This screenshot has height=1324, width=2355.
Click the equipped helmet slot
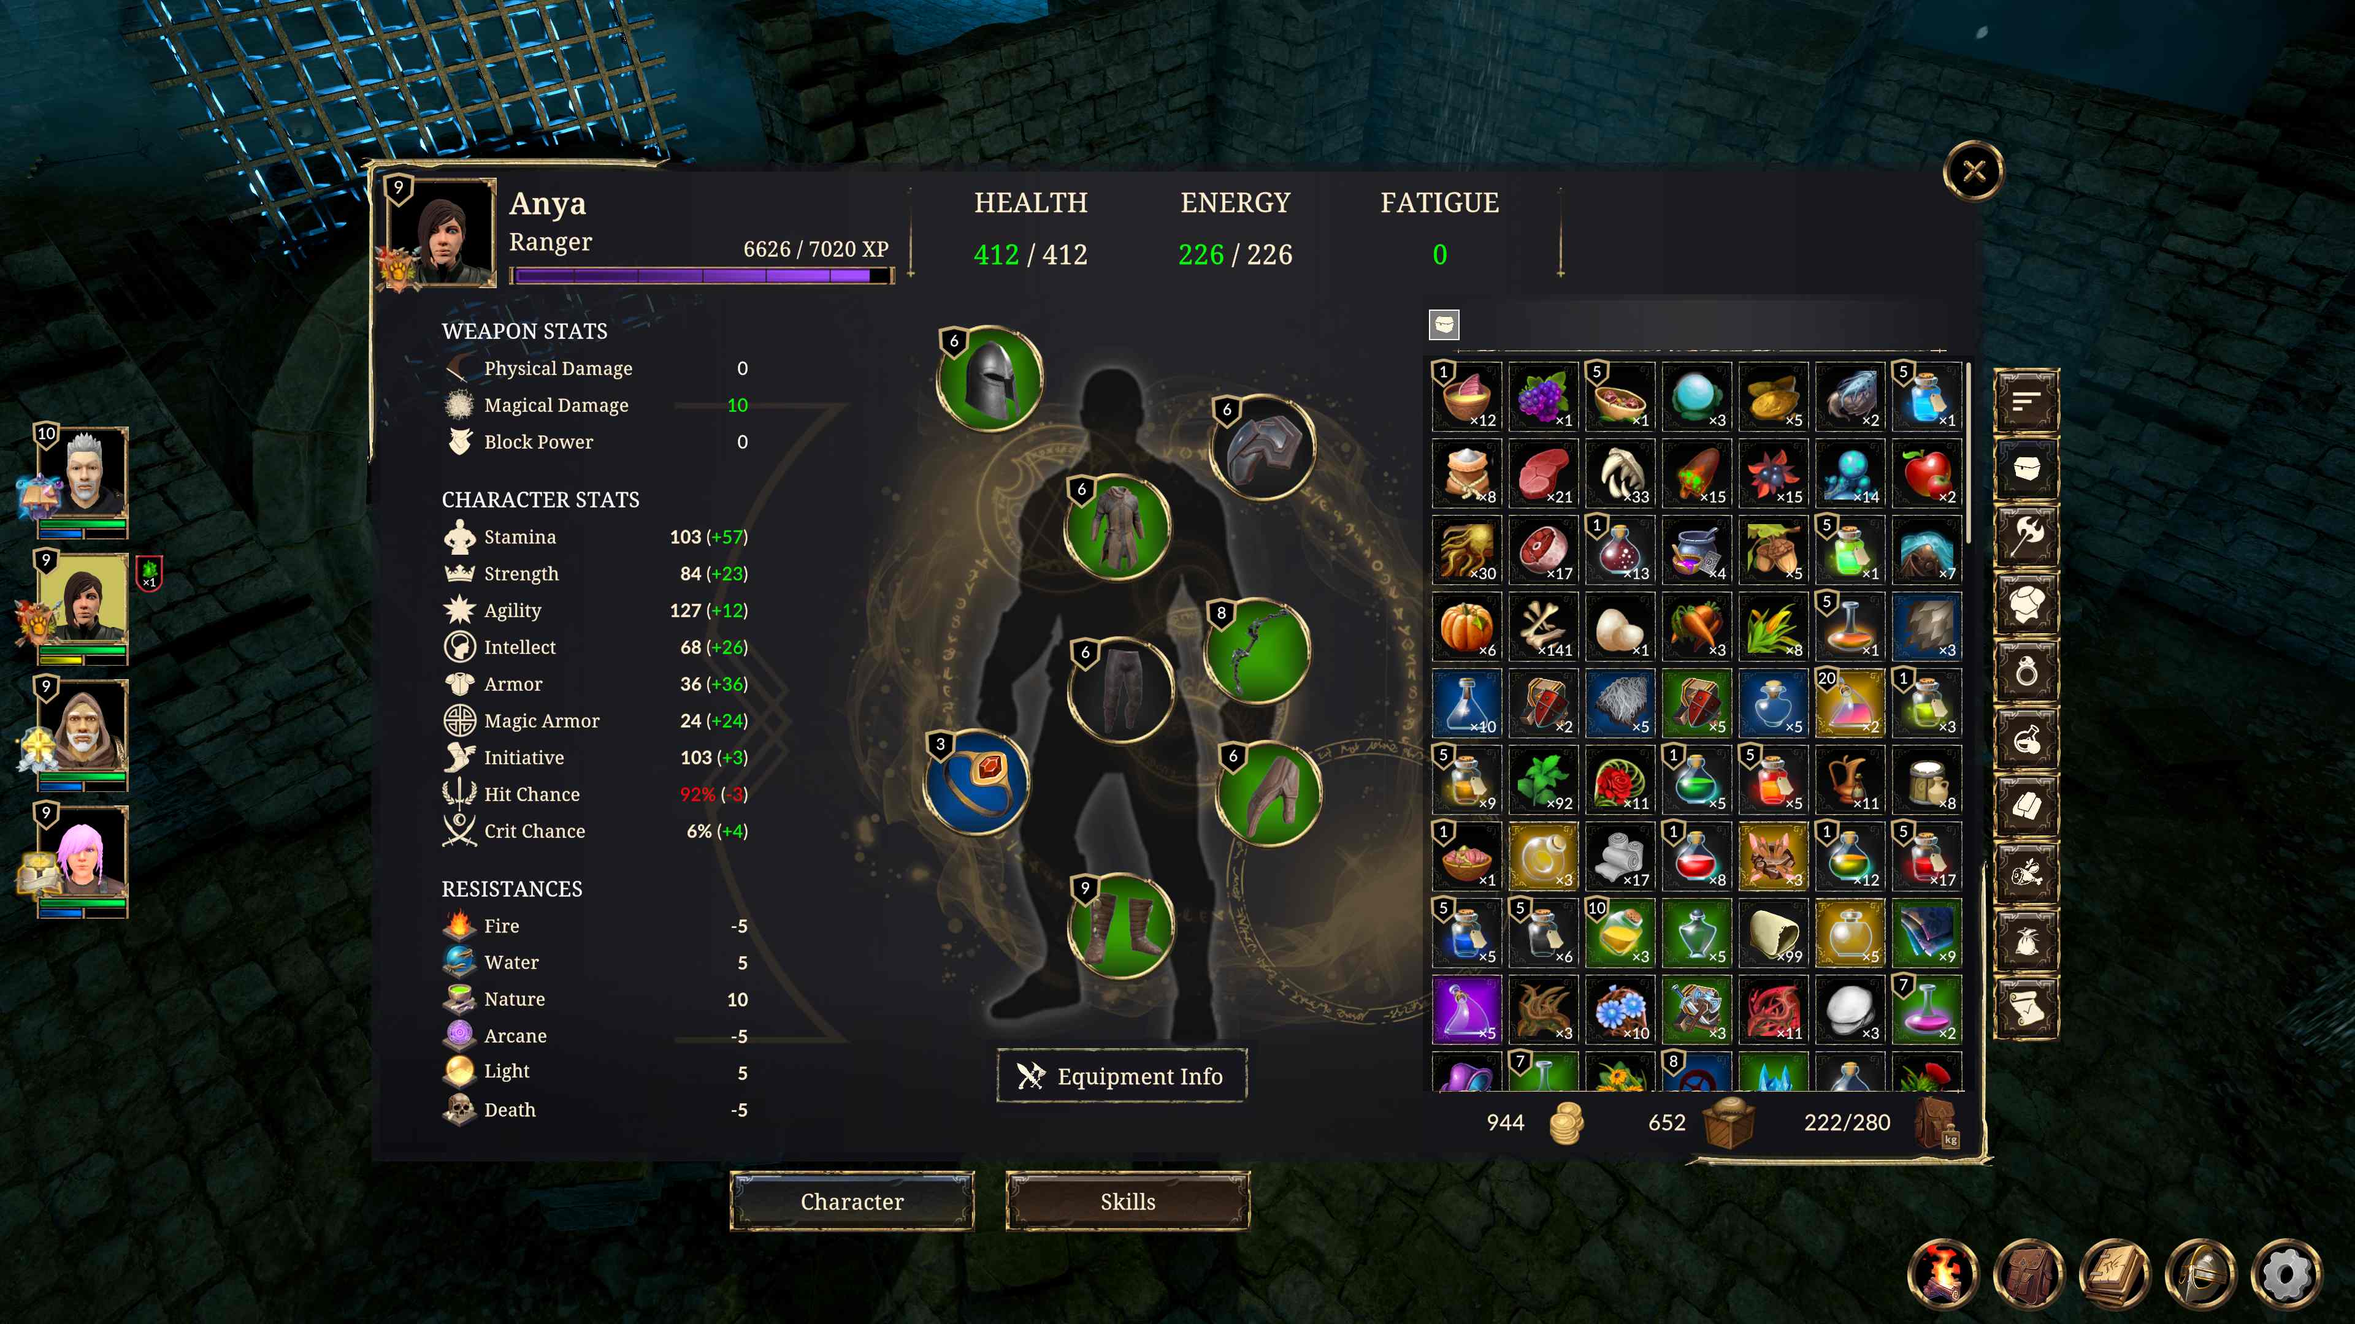990,378
